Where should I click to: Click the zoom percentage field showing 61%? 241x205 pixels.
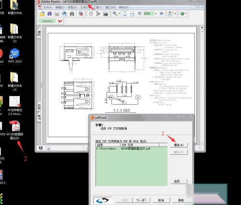coord(149,14)
